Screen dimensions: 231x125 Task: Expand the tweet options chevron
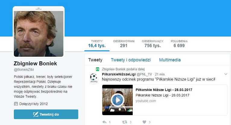(226, 74)
